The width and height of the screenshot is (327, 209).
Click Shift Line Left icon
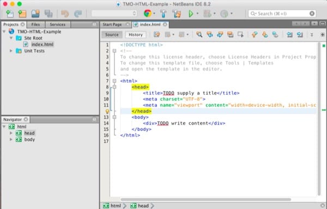tap(289, 34)
